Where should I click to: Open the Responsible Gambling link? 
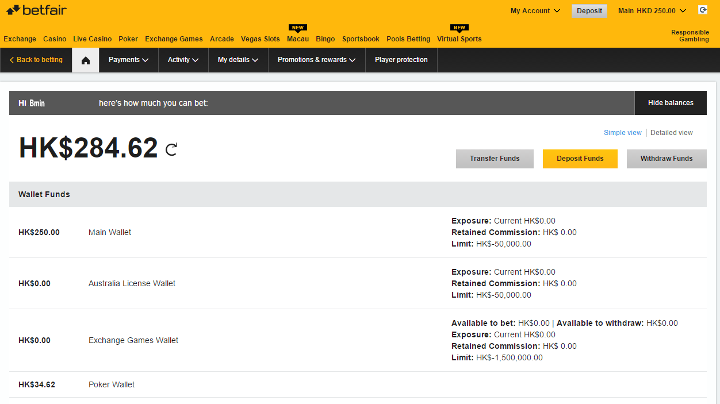pyautogui.click(x=690, y=36)
